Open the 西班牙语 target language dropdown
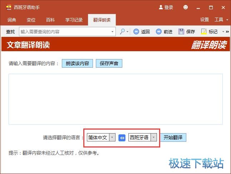This screenshot has width=231, height=174. pyautogui.click(x=154, y=137)
